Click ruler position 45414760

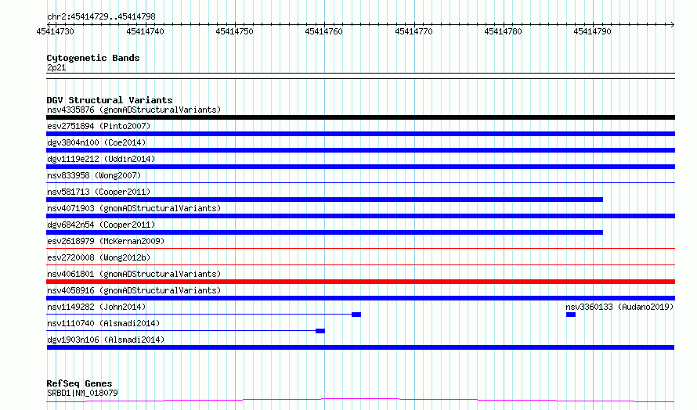[323, 31]
